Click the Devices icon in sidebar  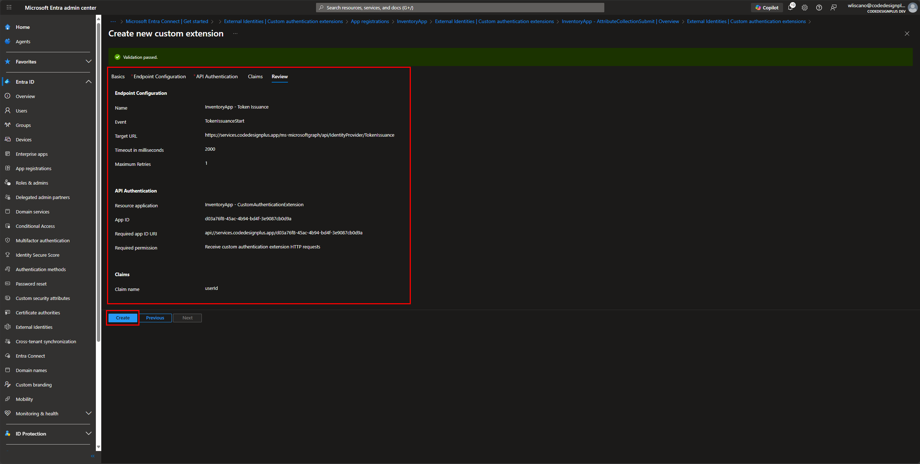point(8,140)
